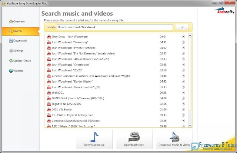Select the "Grey Snow - Josh Woodward" title
The height and width of the screenshot is (153, 237).
pos(70,37)
